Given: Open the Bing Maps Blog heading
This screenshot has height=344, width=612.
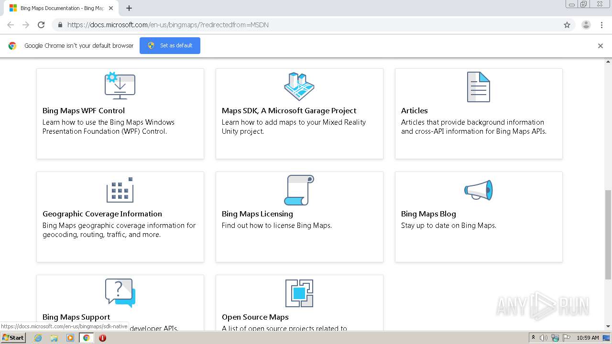Looking at the screenshot, I should click(428, 214).
